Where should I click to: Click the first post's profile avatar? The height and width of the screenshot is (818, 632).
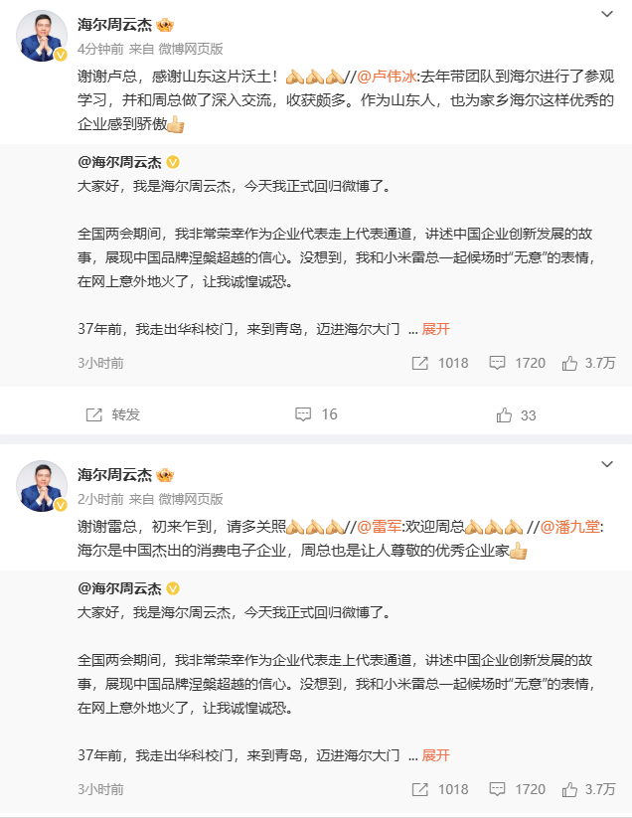click(43, 38)
